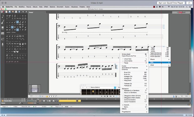Viewport: 194px width, 117px height.
Task: Expand the Progettazione submenu
Action: coord(134,112)
